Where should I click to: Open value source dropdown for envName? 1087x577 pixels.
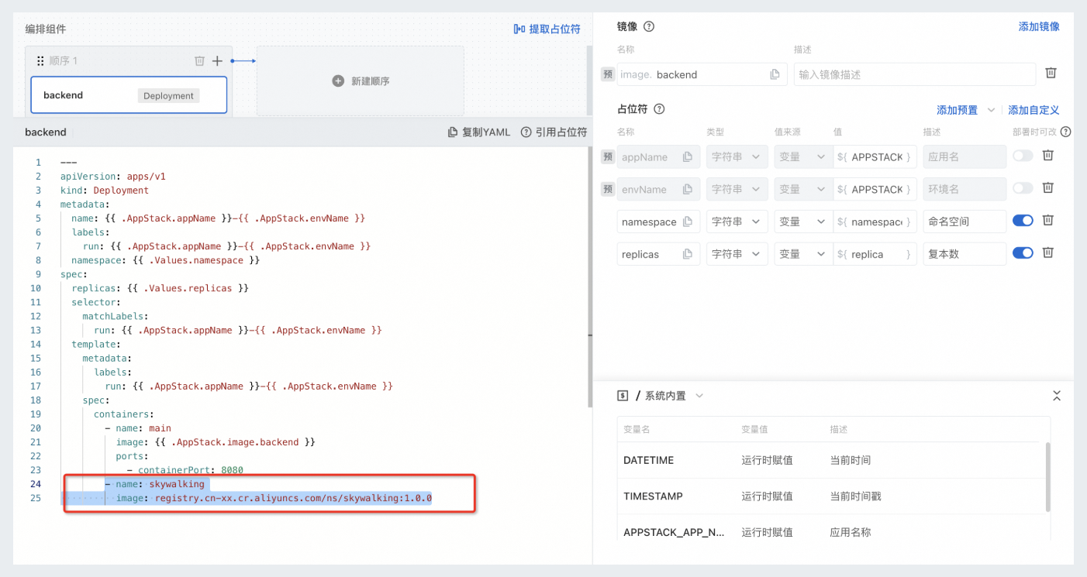click(803, 189)
